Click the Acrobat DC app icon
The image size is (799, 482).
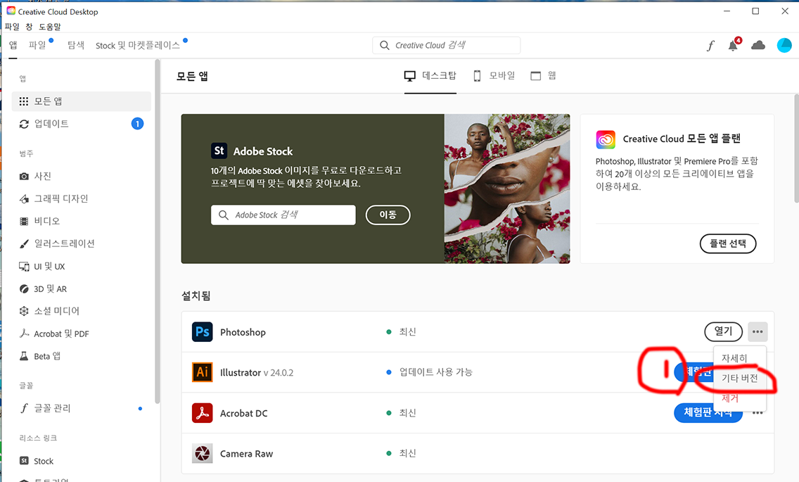coord(203,412)
